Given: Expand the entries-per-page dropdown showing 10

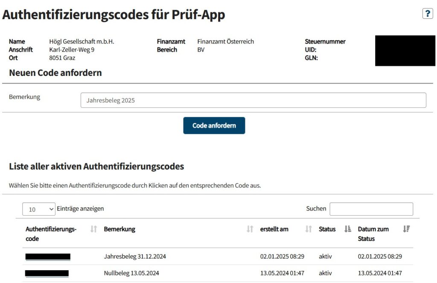Looking at the screenshot, I should point(38,209).
